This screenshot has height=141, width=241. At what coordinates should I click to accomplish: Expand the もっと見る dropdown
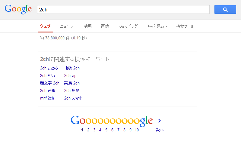(x=157, y=26)
